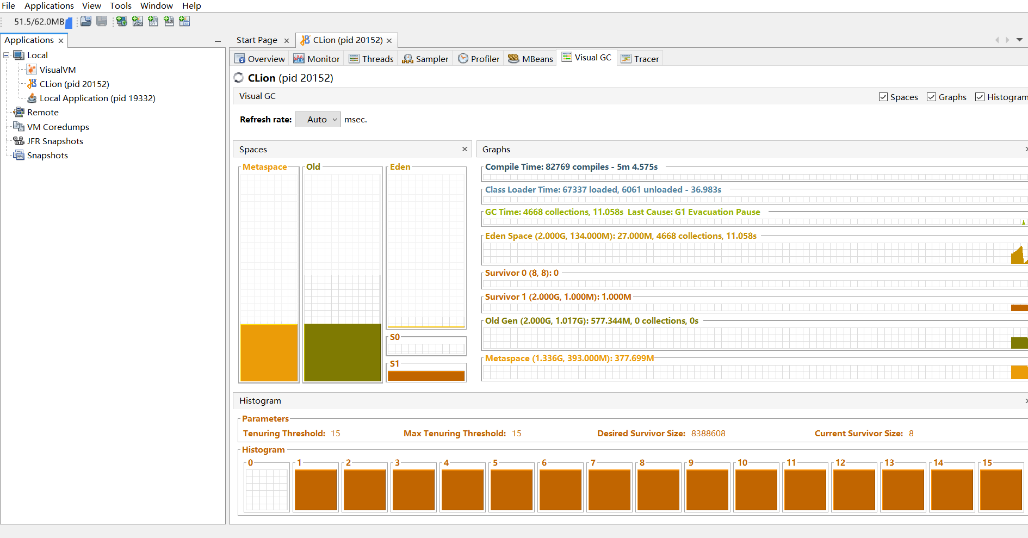The width and height of the screenshot is (1028, 538).
Task: Open the MBeans tab
Action: [x=530, y=59]
